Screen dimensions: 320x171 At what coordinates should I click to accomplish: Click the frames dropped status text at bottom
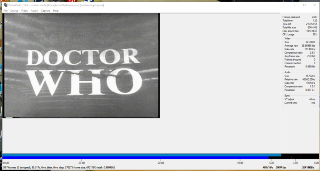pyautogui.click(x=59, y=168)
